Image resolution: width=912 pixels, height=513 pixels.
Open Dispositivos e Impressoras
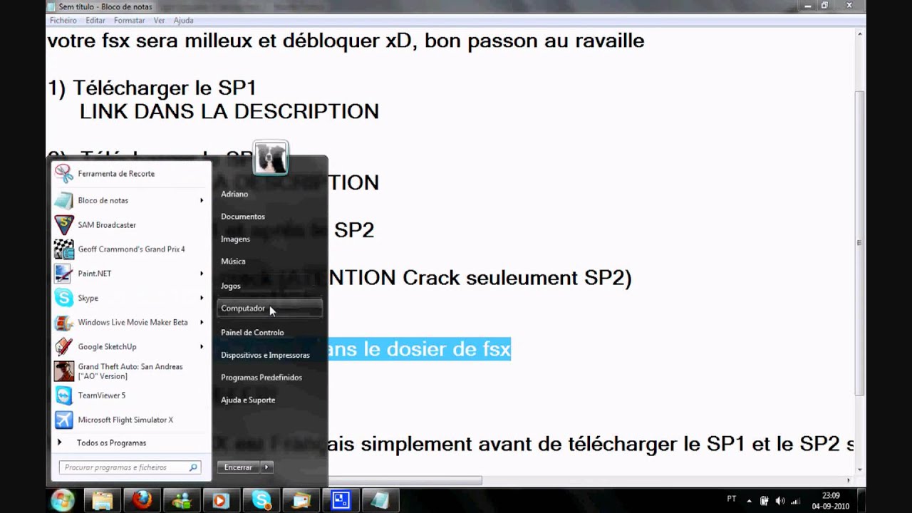(269, 355)
